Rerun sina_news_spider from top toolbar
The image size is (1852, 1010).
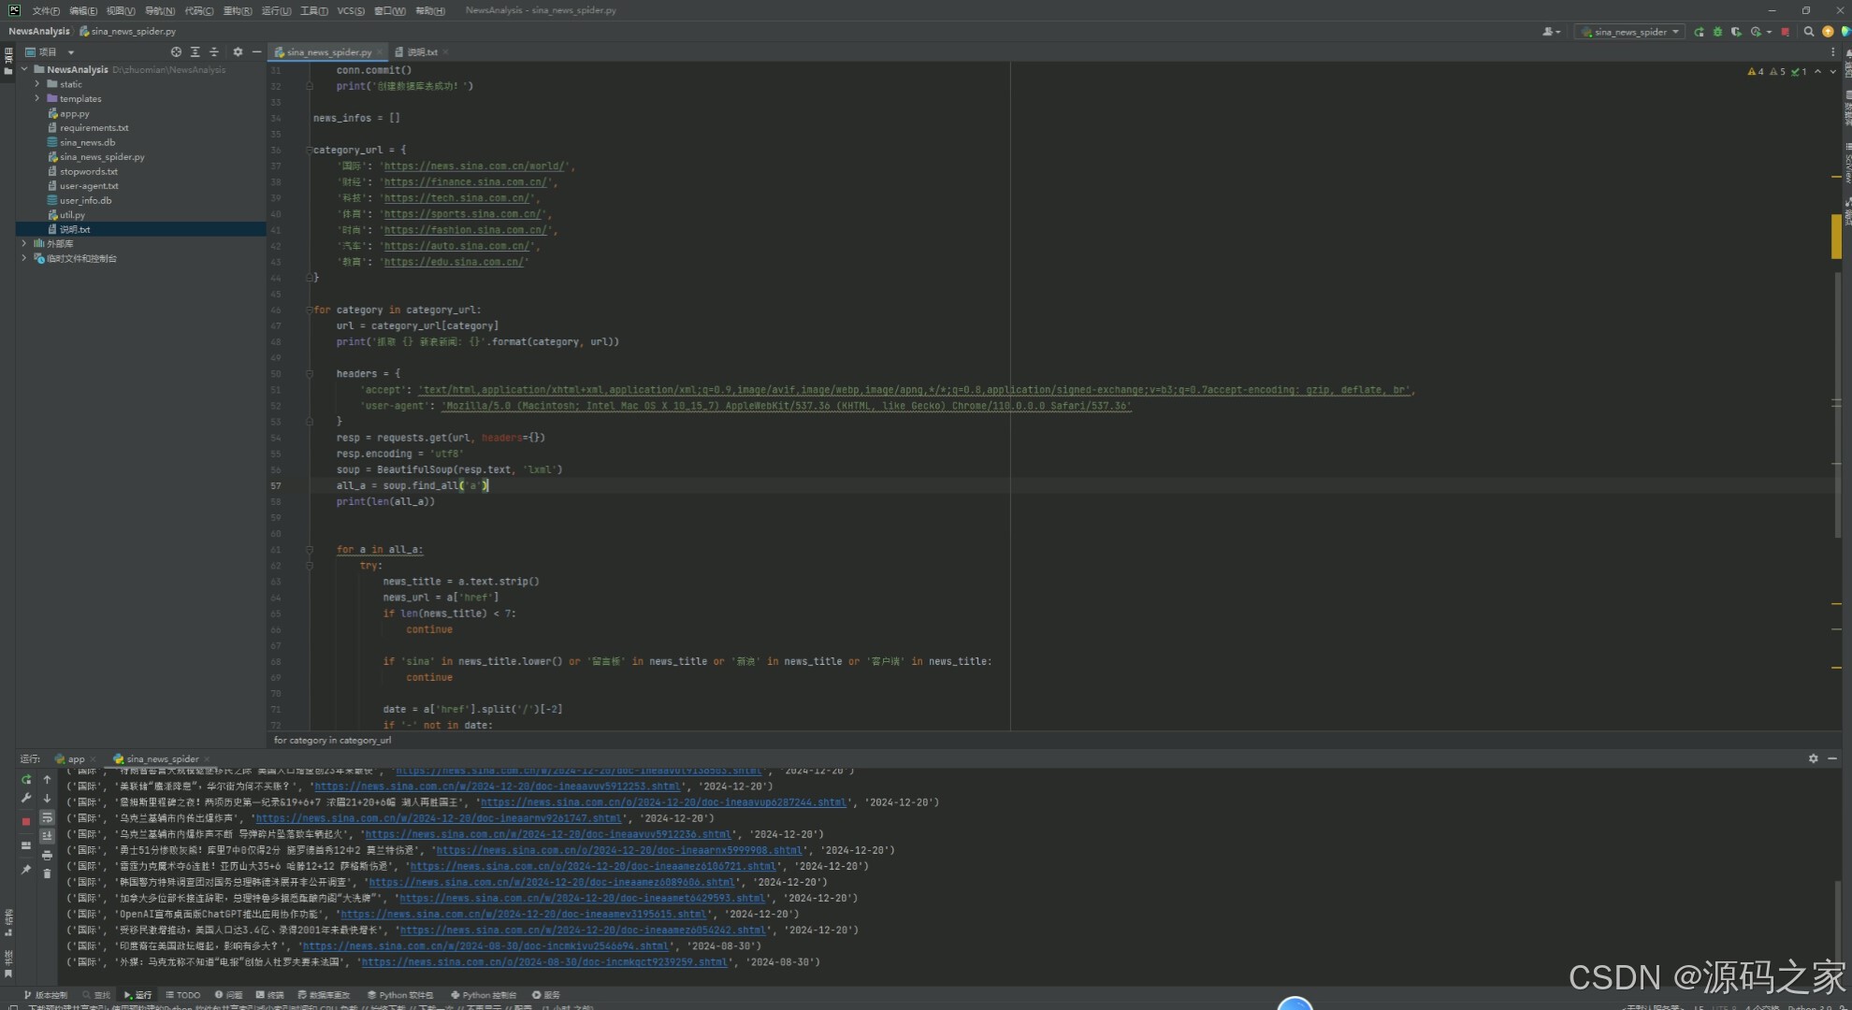pos(1699,32)
